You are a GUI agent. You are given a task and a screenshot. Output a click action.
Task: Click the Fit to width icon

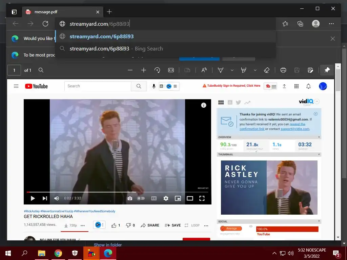coord(171,70)
